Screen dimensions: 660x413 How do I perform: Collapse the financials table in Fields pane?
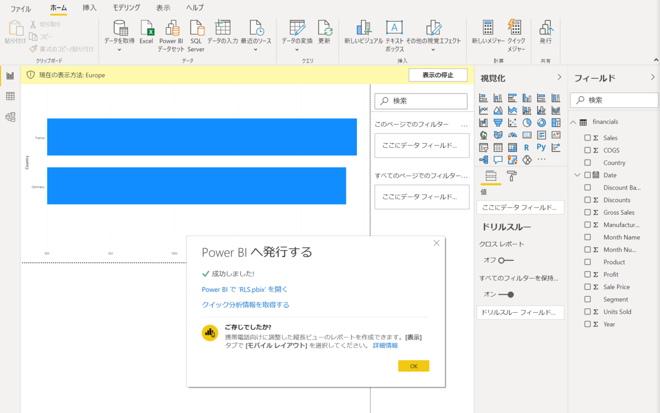(573, 121)
